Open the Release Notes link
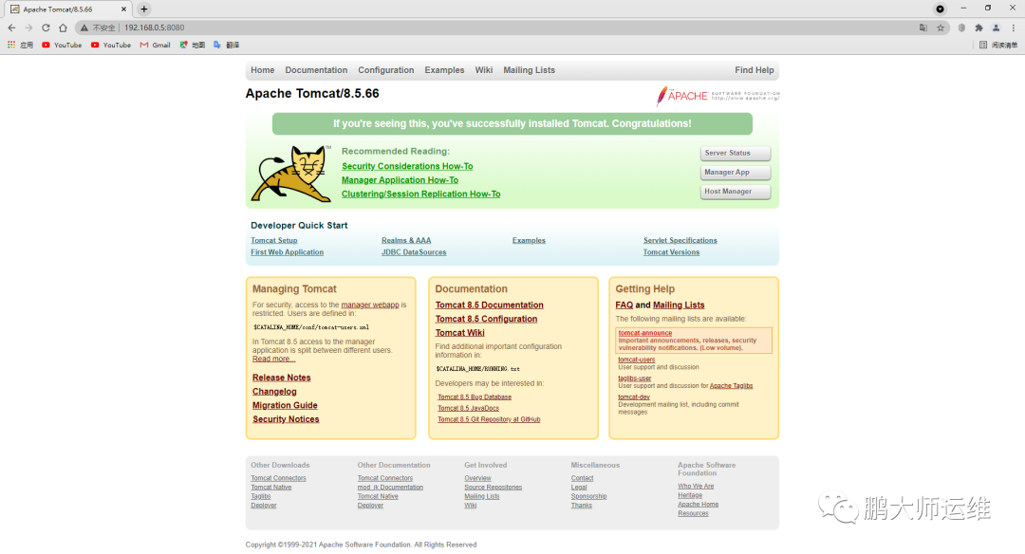Viewport: 1025px width, 554px height. tap(282, 378)
